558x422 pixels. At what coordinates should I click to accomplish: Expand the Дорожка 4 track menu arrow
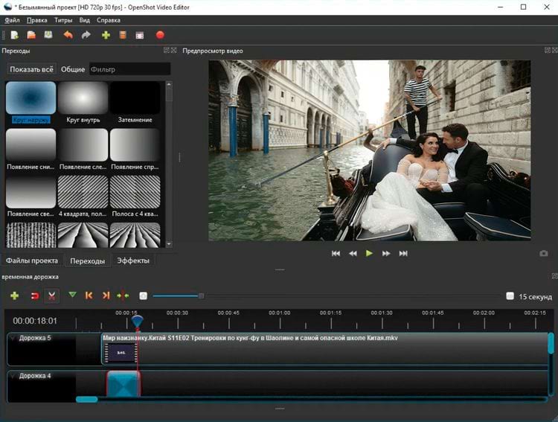click(x=12, y=377)
